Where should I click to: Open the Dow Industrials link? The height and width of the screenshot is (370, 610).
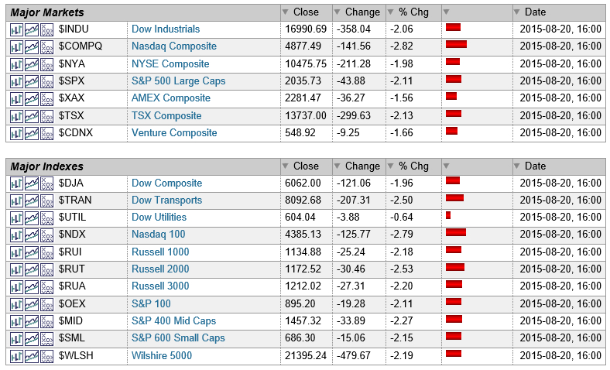166,29
